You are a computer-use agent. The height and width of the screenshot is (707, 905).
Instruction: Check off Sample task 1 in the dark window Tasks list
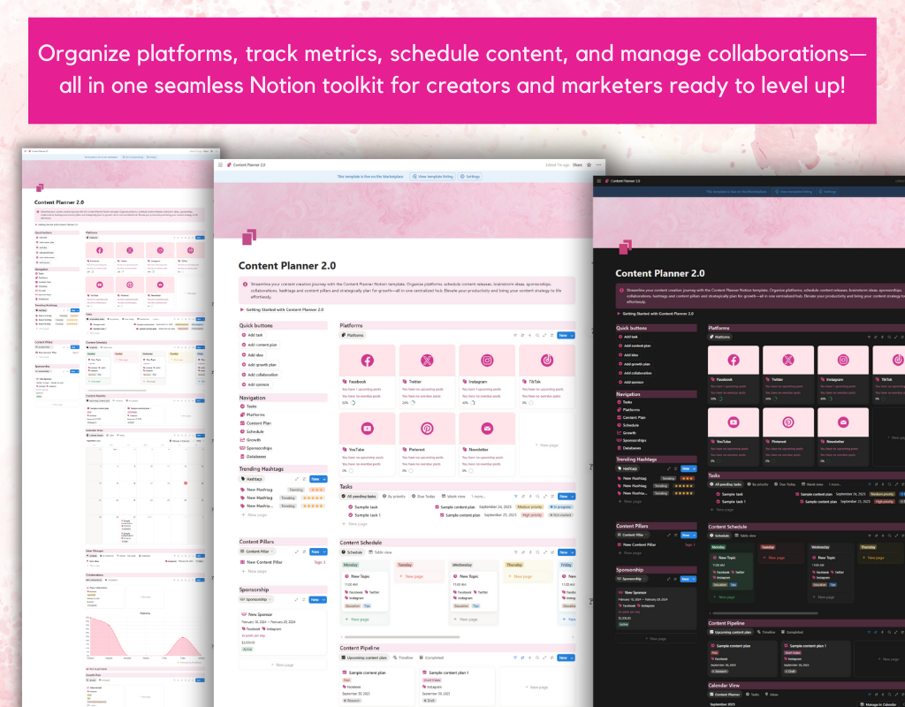(718, 502)
